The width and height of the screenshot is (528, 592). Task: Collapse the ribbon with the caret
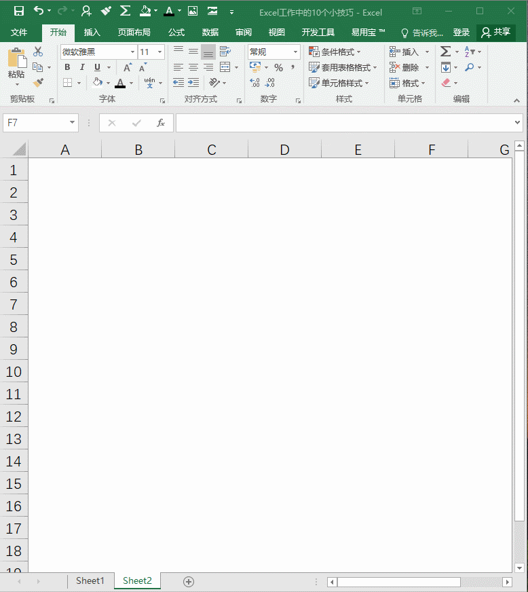[x=516, y=100]
